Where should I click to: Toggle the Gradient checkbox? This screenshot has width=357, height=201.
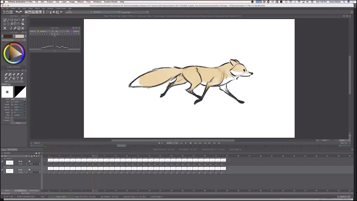[12, 120]
